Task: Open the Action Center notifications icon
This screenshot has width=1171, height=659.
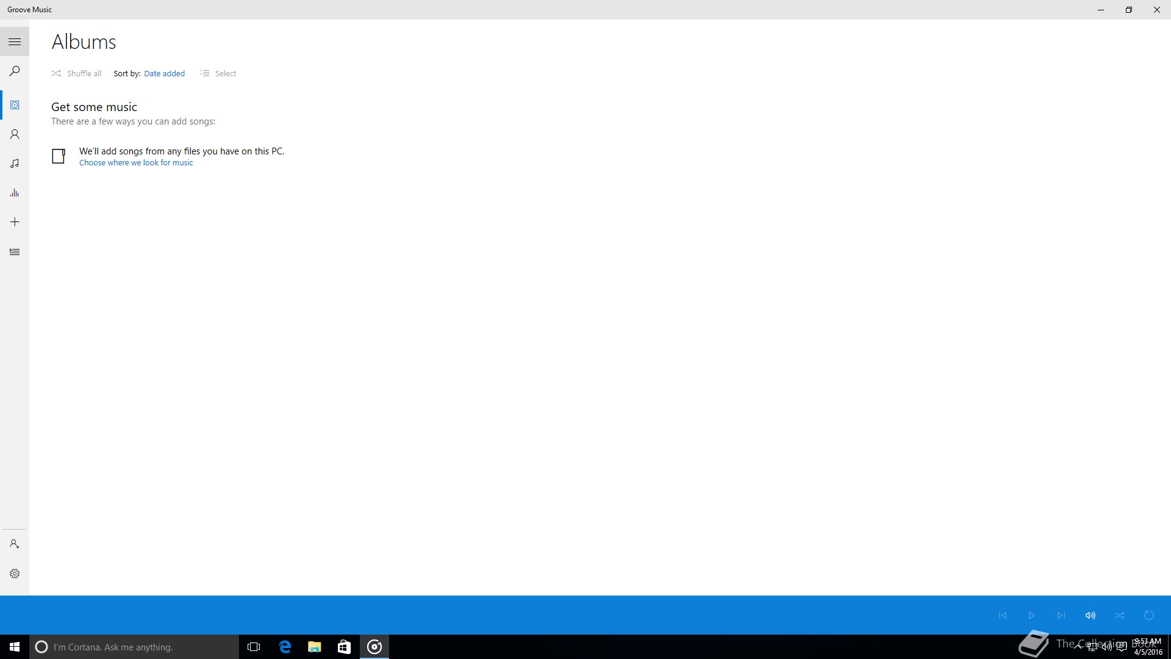Action: (x=1121, y=647)
